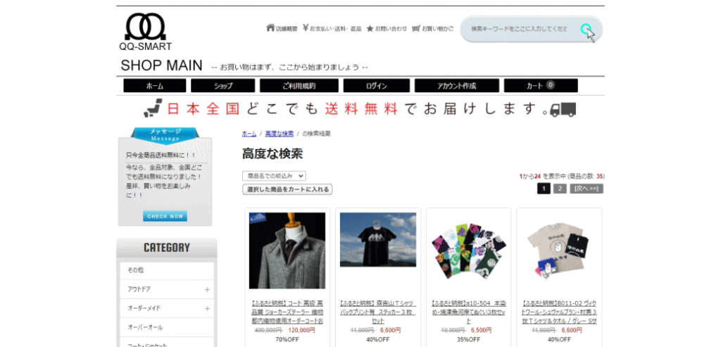Open ご利用規約 terms menu item
This screenshot has width=721, height=347.
299,86
